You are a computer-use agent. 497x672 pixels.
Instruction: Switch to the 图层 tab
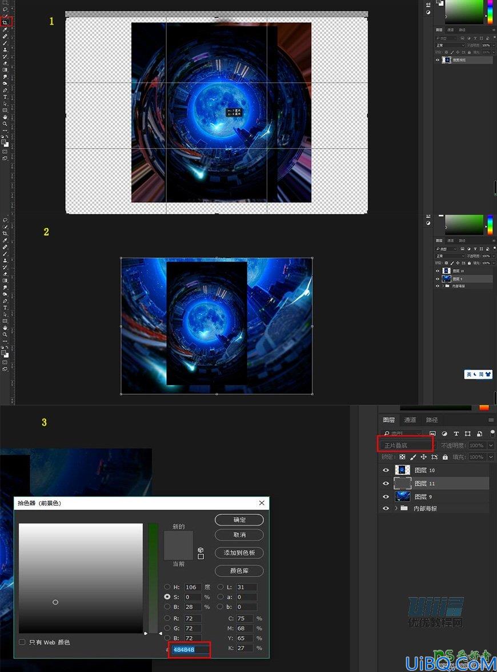coord(388,420)
